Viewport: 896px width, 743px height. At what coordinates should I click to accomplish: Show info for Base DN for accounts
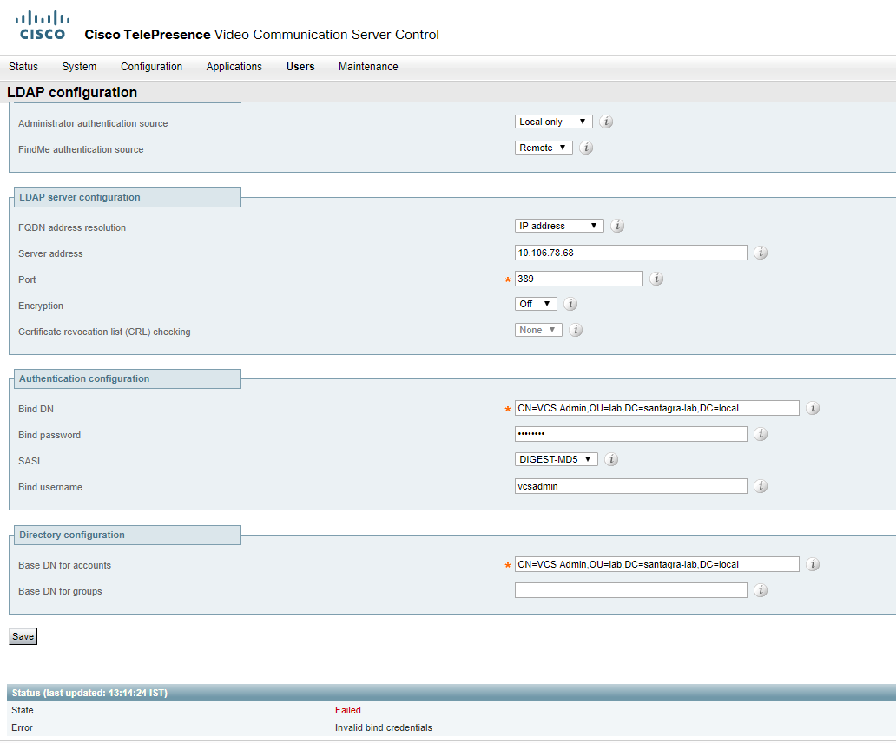pos(813,564)
